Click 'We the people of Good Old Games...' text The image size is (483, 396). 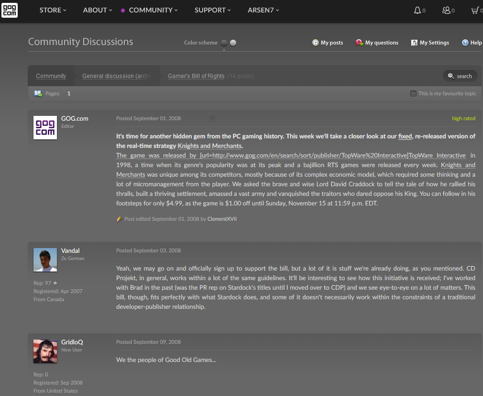(x=166, y=360)
